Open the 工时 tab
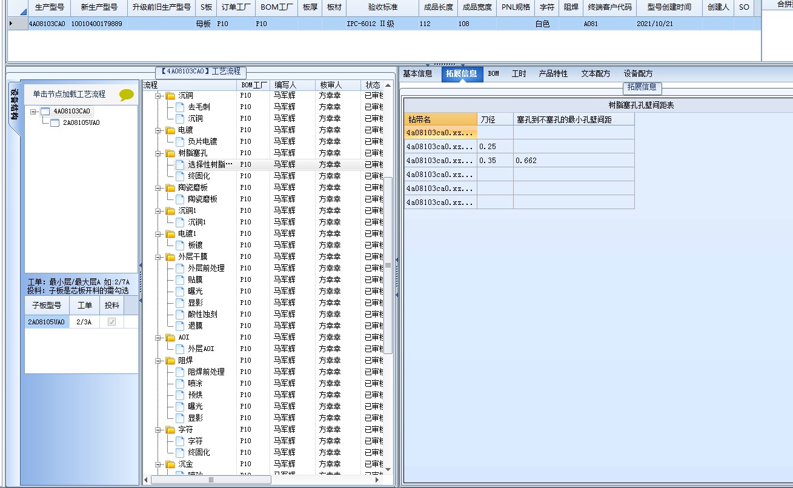Viewport: 793px width, 488px height. 519,73
